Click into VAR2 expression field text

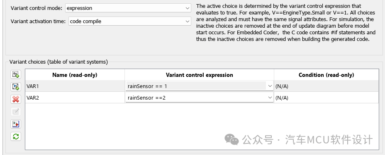pyautogui.click(x=146, y=98)
